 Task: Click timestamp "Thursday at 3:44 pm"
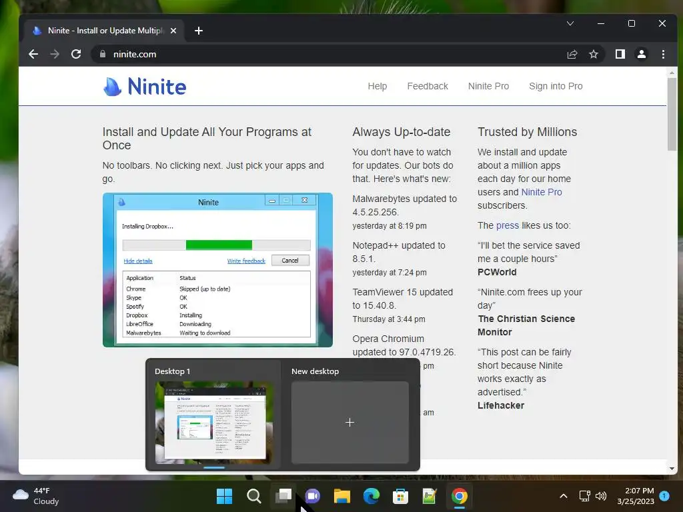pyautogui.click(x=389, y=319)
